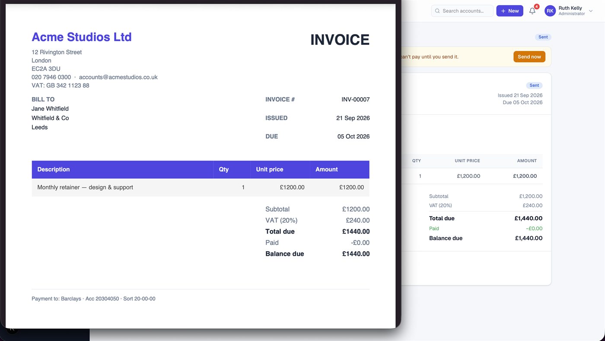Select the name Jane Whitfield

pos(50,109)
